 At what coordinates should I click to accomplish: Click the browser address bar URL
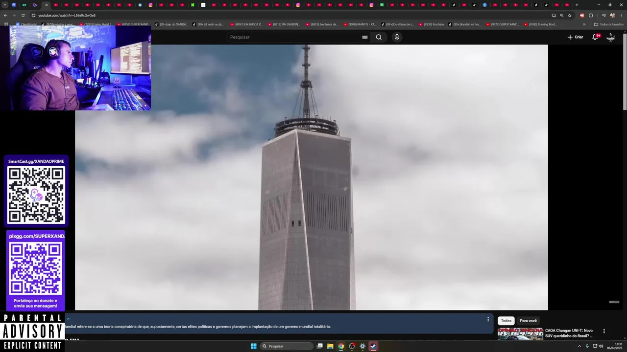pos(67,15)
